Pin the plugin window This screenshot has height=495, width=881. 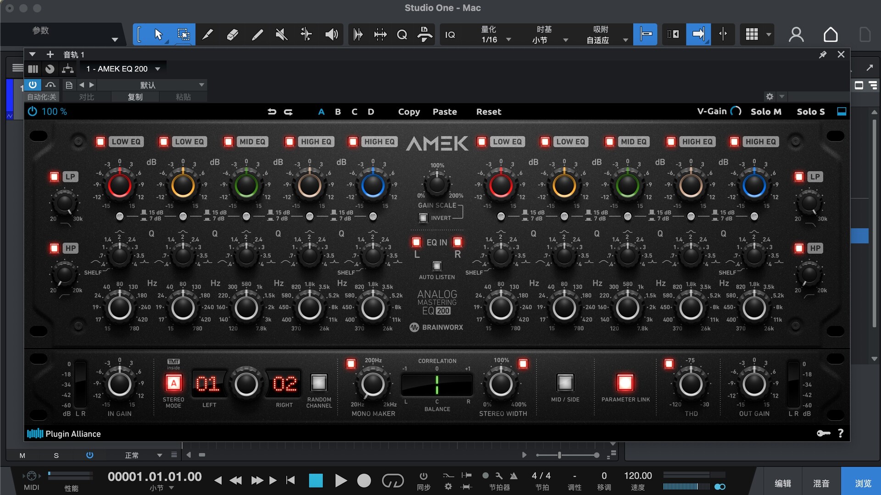coord(823,55)
